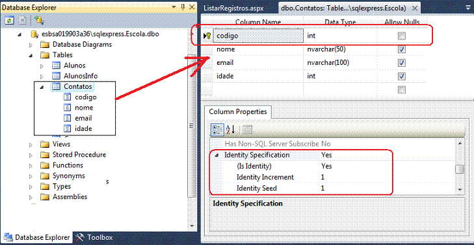Screen dimensions: 474x245
Task: Click the email column icon in tree
Action: coord(68,118)
